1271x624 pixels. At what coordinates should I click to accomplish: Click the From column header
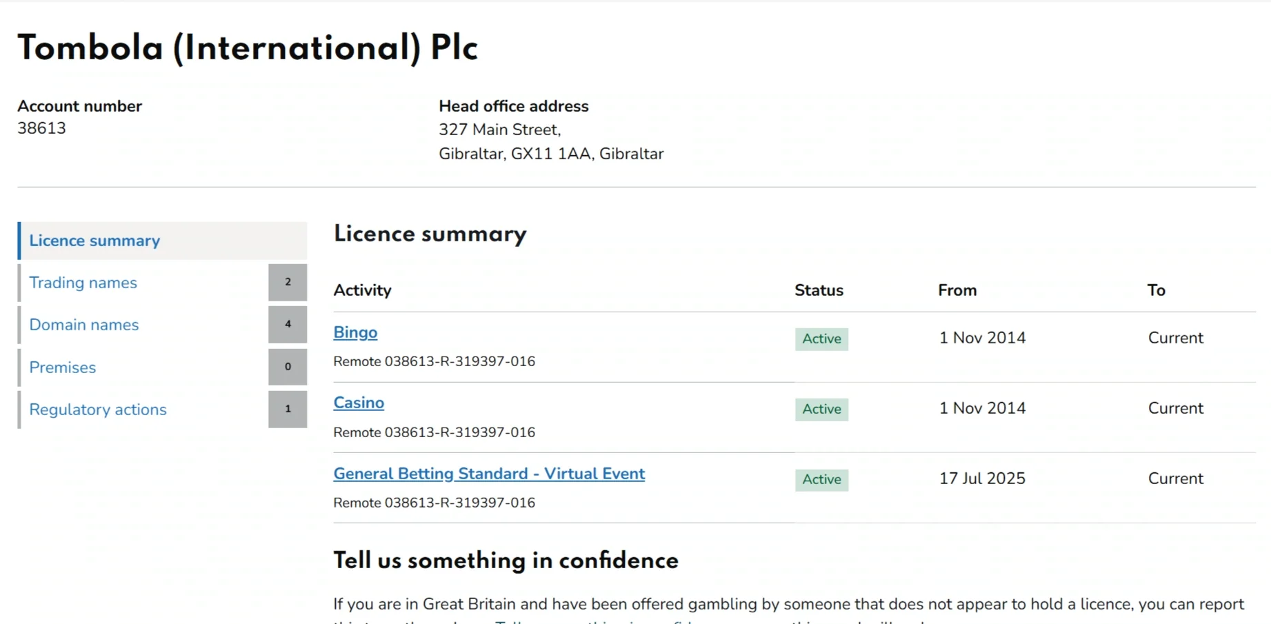pyautogui.click(x=957, y=290)
